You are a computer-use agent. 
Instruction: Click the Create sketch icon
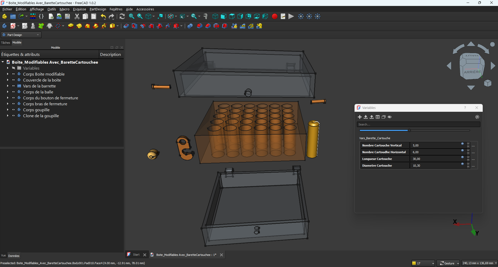tap(13, 26)
